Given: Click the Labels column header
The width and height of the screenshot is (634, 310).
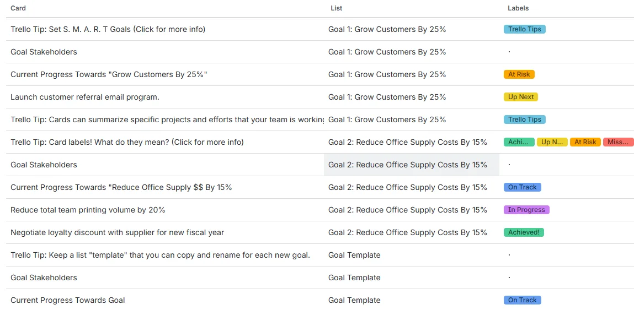Looking at the screenshot, I should [518, 8].
